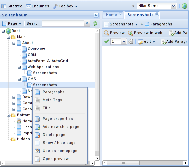189x167 pixels.
Task: Collapse Seitenbaum panel with double-arrow icon
Action: pos(96,15)
